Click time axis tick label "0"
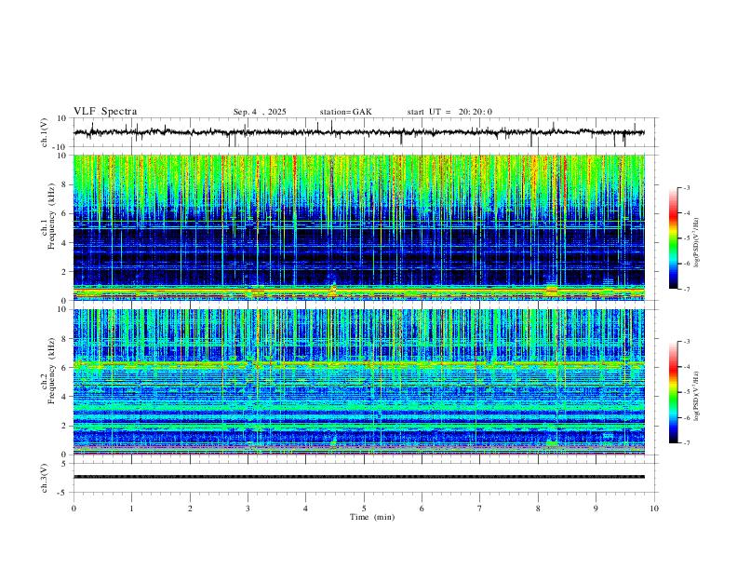The image size is (737, 570). click(x=74, y=509)
